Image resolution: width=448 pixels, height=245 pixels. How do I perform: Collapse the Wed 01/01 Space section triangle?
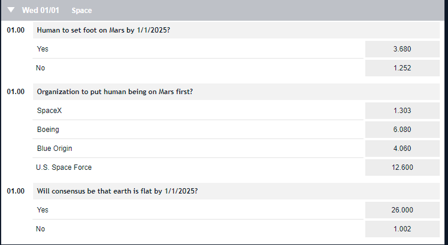click(11, 10)
